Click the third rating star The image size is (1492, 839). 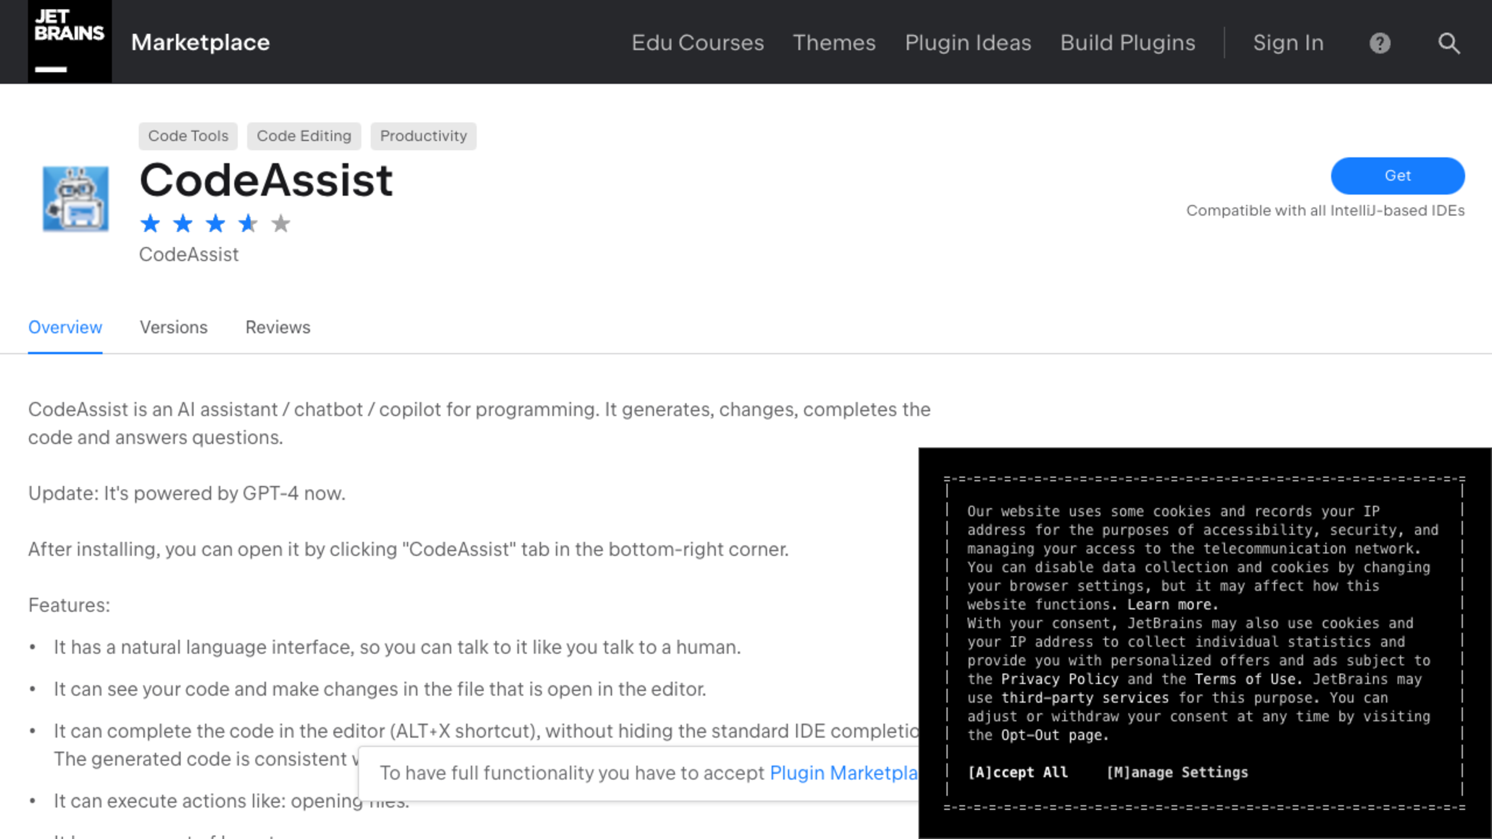pos(216,223)
